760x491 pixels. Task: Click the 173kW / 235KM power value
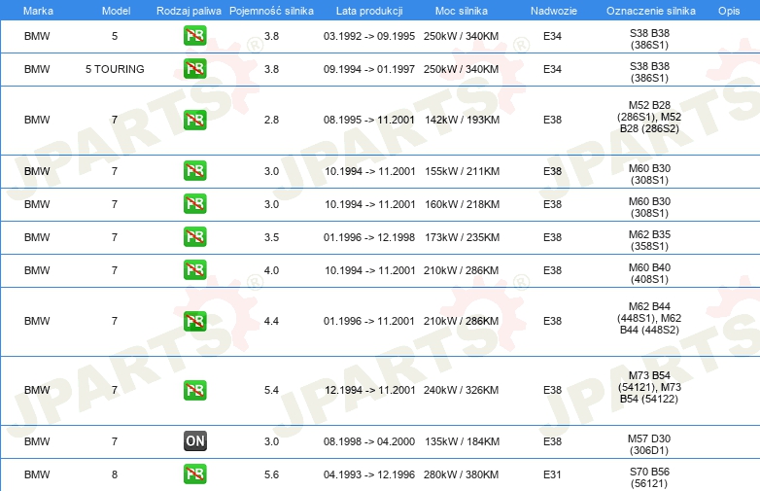[462, 237]
